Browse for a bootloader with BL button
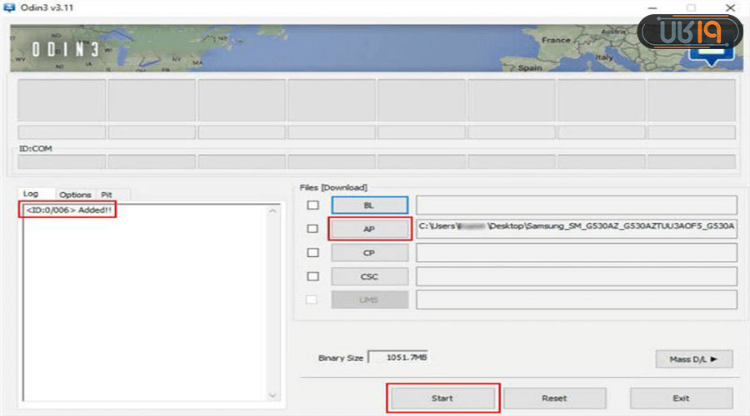 click(369, 205)
